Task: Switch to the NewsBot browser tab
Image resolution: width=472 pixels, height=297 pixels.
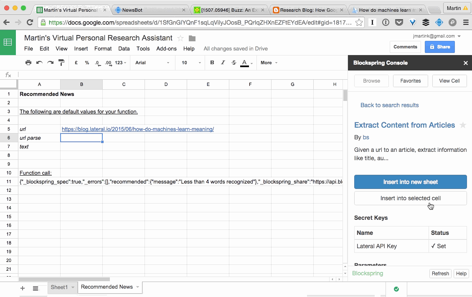Action: pyautogui.click(x=150, y=10)
